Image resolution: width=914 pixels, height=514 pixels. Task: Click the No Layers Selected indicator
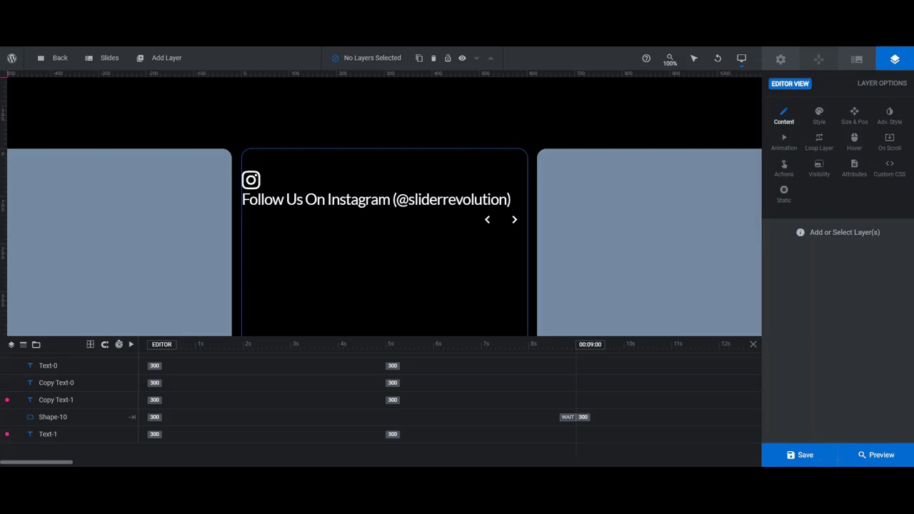point(366,58)
